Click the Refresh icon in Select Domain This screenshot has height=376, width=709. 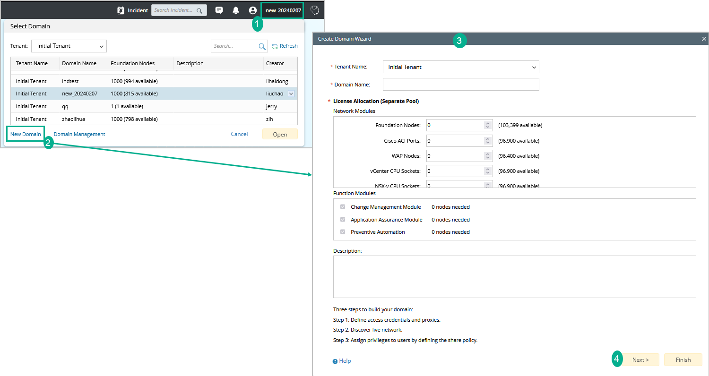pos(275,46)
